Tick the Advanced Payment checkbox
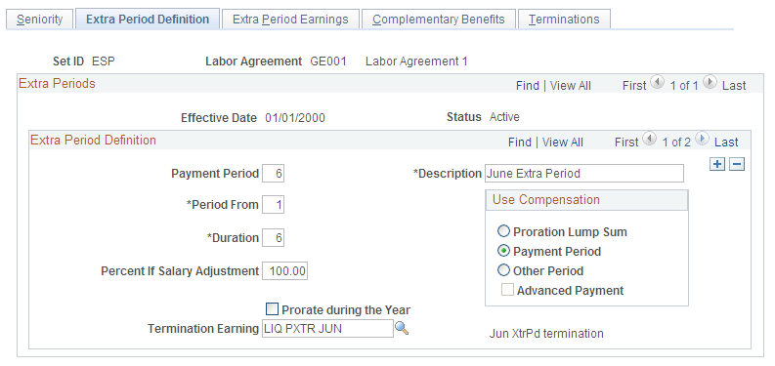 507,290
